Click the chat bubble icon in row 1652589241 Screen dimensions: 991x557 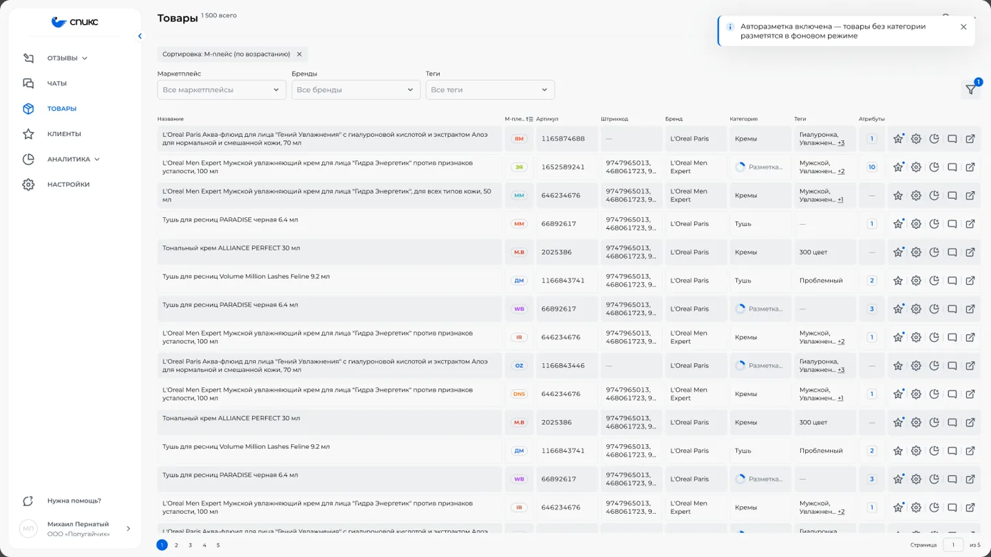[952, 167]
